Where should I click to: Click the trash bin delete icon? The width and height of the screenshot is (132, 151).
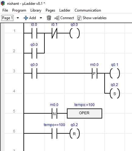click(x=49, y=18)
